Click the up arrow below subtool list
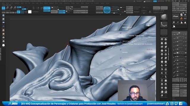 181,79
